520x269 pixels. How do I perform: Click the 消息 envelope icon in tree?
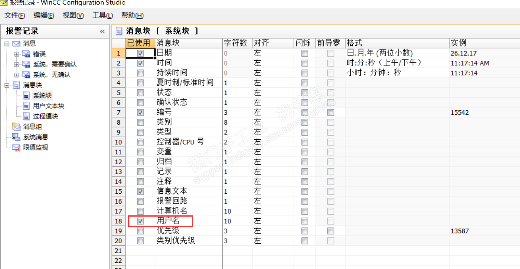[x=16, y=44]
